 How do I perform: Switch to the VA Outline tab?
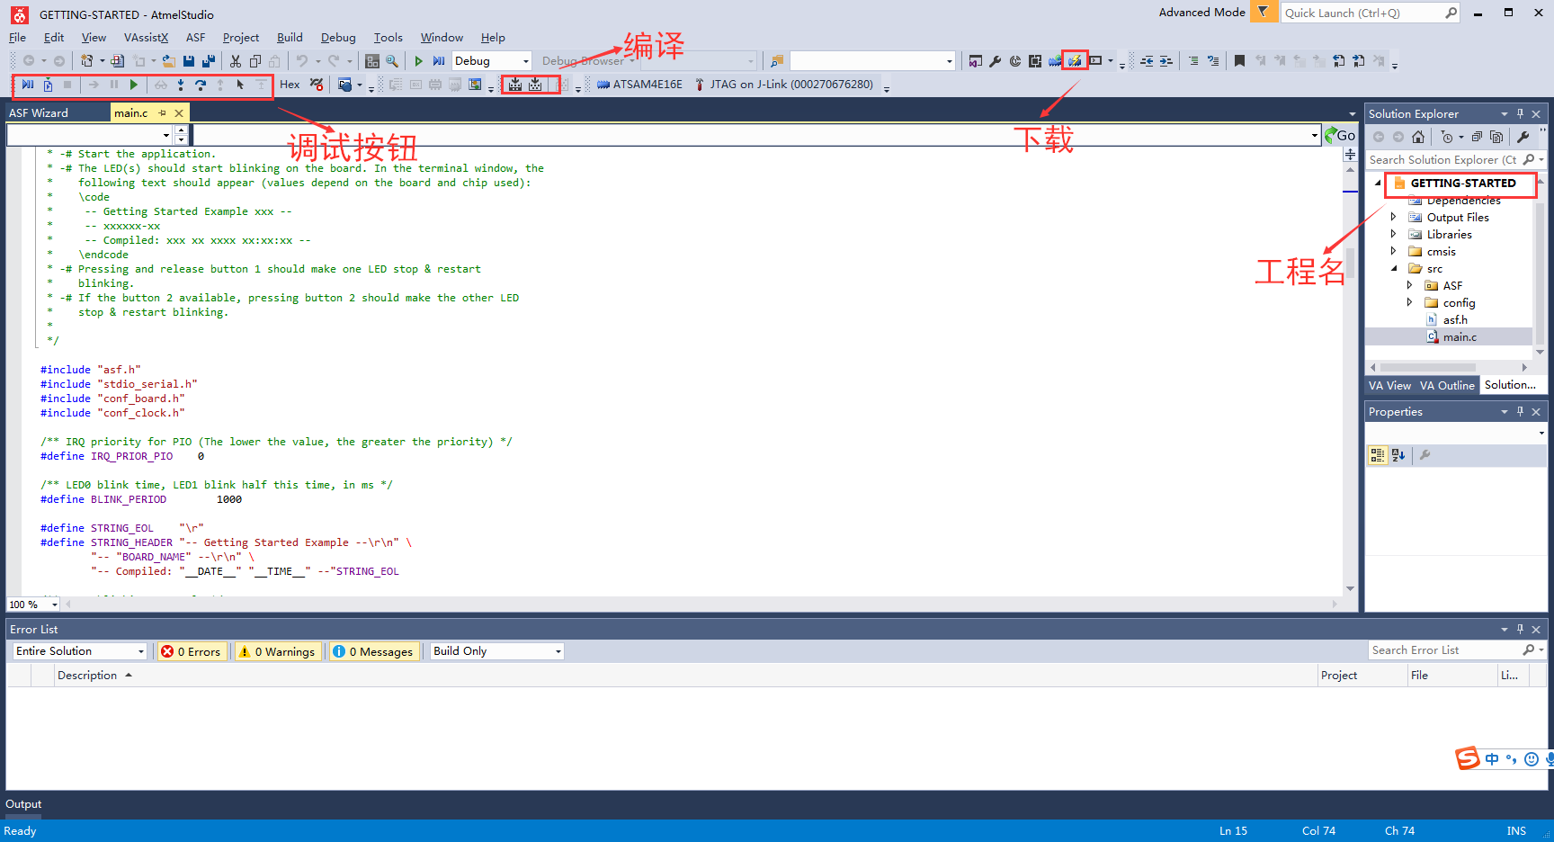pyautogui.click(x=1447, y=386)
